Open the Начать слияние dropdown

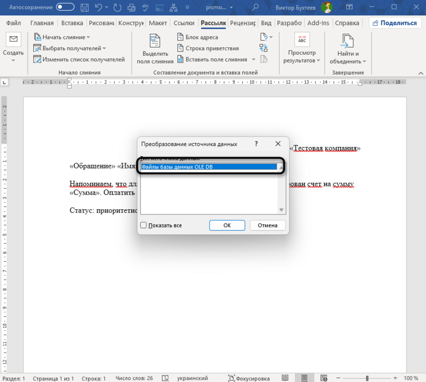(x=62, y=37)
